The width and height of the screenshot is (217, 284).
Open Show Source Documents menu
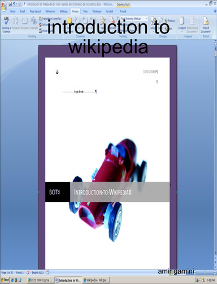point(192,25)
